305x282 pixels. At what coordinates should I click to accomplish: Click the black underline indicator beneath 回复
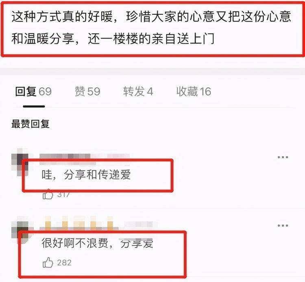coord(34,106)
